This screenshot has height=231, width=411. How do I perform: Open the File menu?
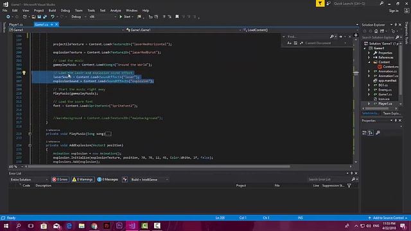pos(4,10)
